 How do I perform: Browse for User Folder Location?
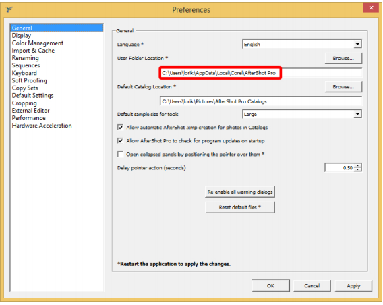[343, 58]
